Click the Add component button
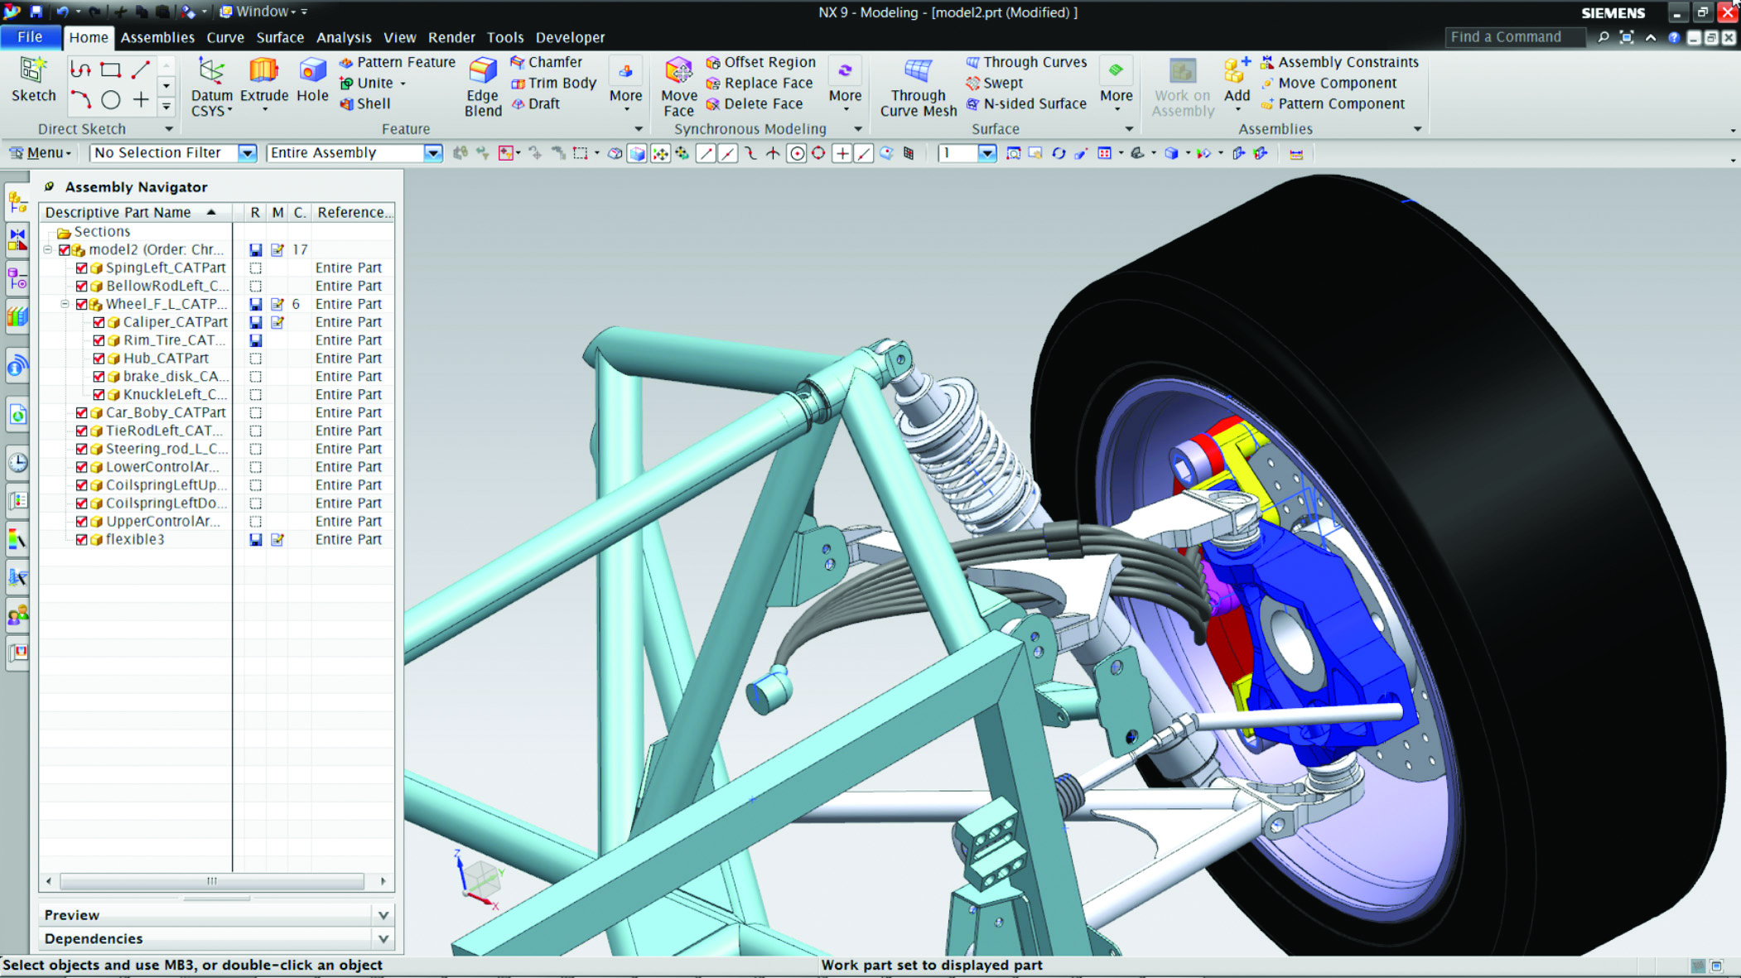 [1236, 83]
